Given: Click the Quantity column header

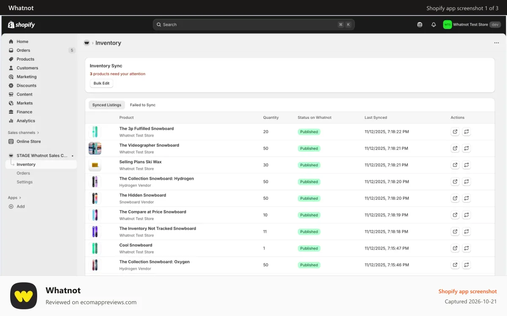Looking at the screenshot, I should point(271,118).
